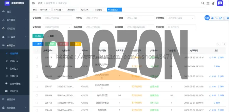The image size is (229, 112).
Task: Expand the 会员管理 sidebar menu
Action: 15,20
